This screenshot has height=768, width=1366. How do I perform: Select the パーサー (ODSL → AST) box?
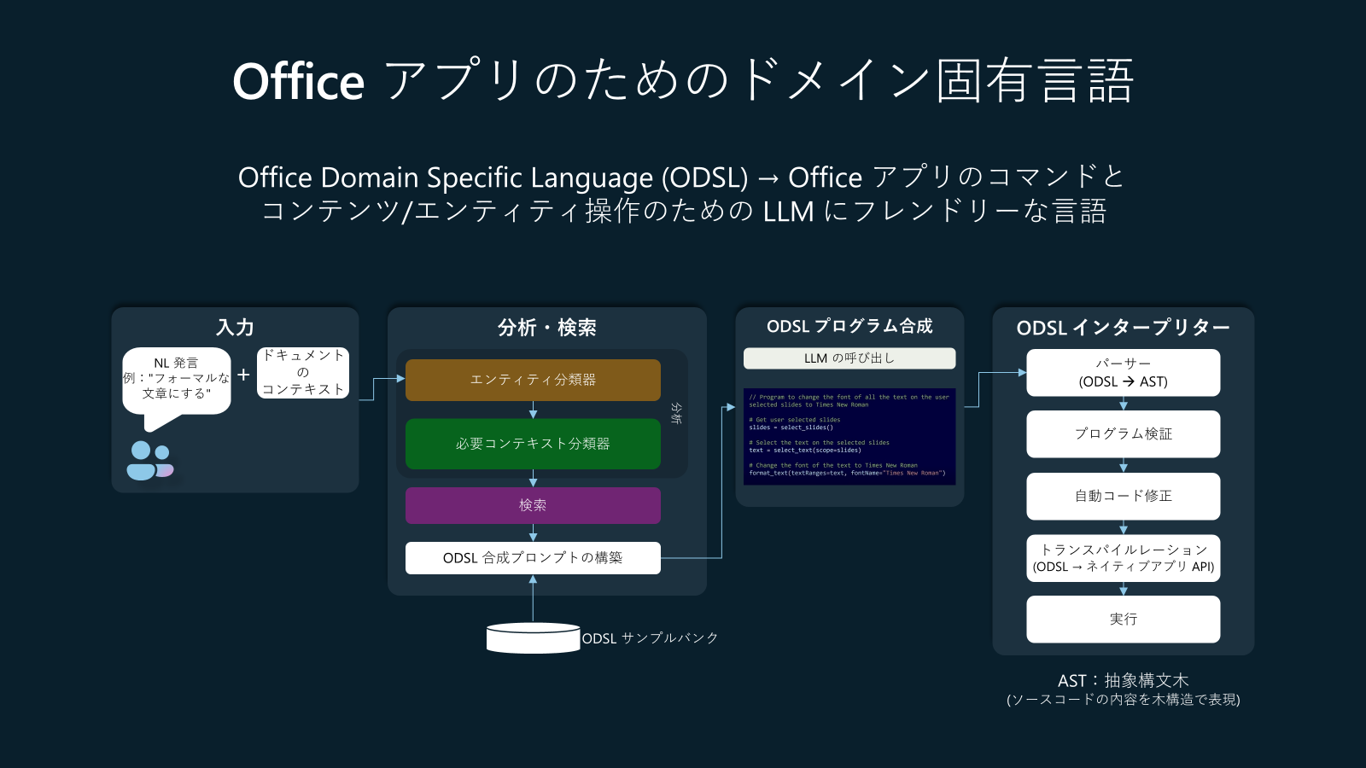point(1124,373)
